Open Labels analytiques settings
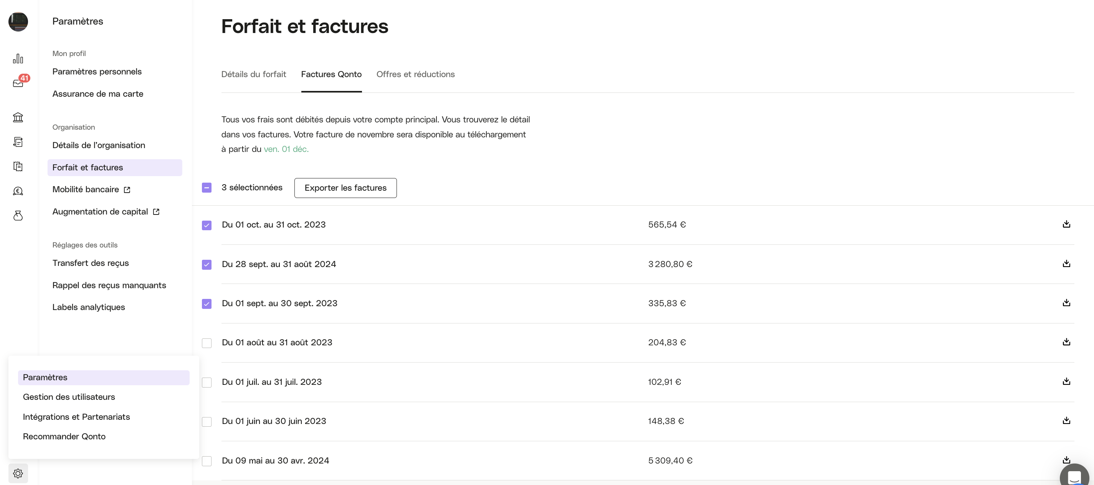1094x485 pixels. click(x=88, y=307)
